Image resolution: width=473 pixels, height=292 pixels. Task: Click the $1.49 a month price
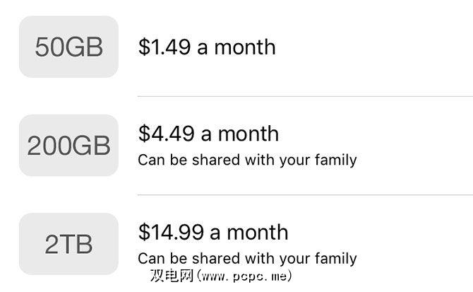tap(207, 47)
